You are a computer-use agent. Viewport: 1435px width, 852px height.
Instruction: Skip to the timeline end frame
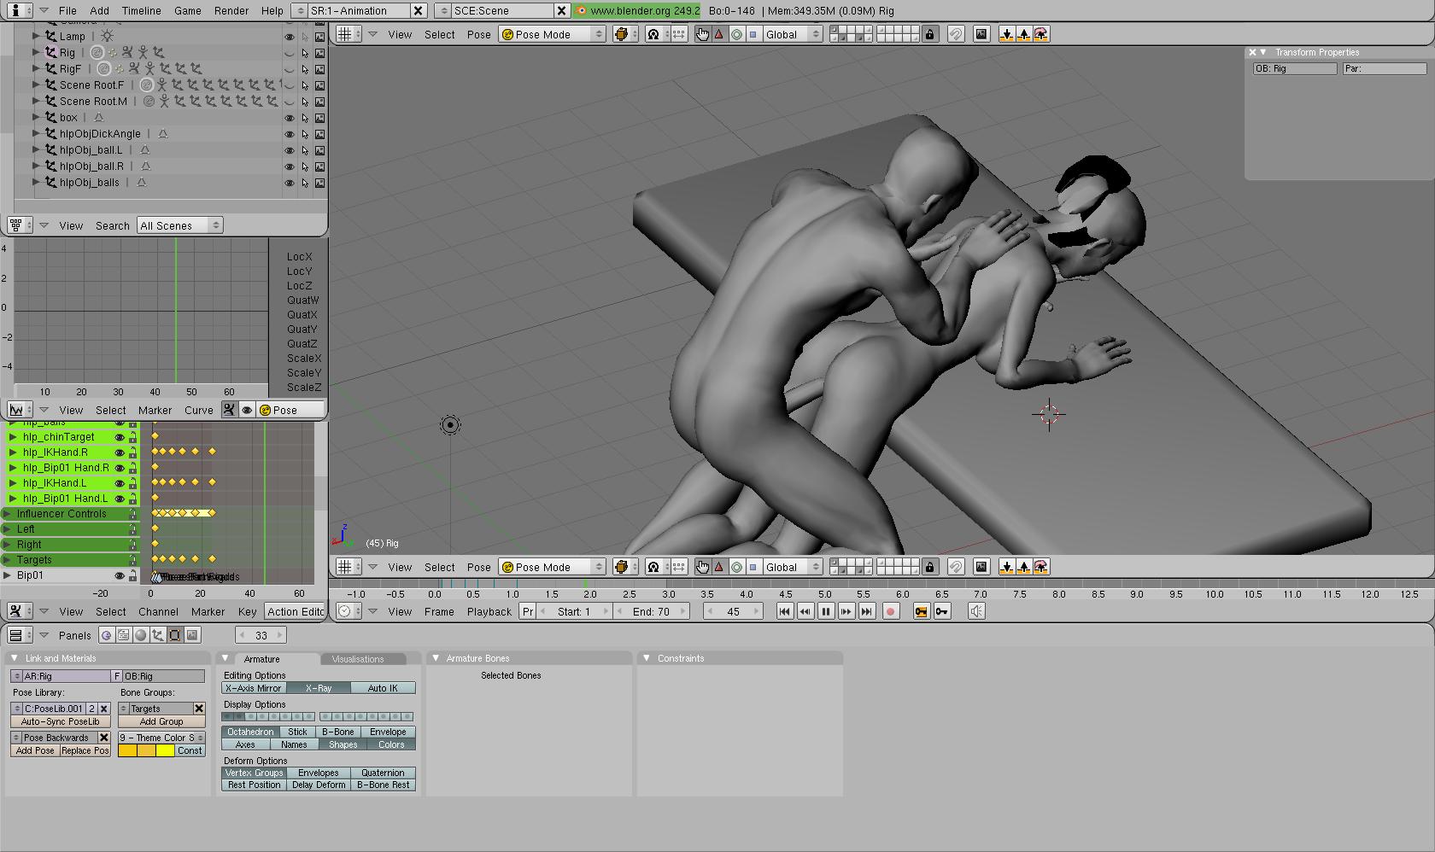pos(866,611)
